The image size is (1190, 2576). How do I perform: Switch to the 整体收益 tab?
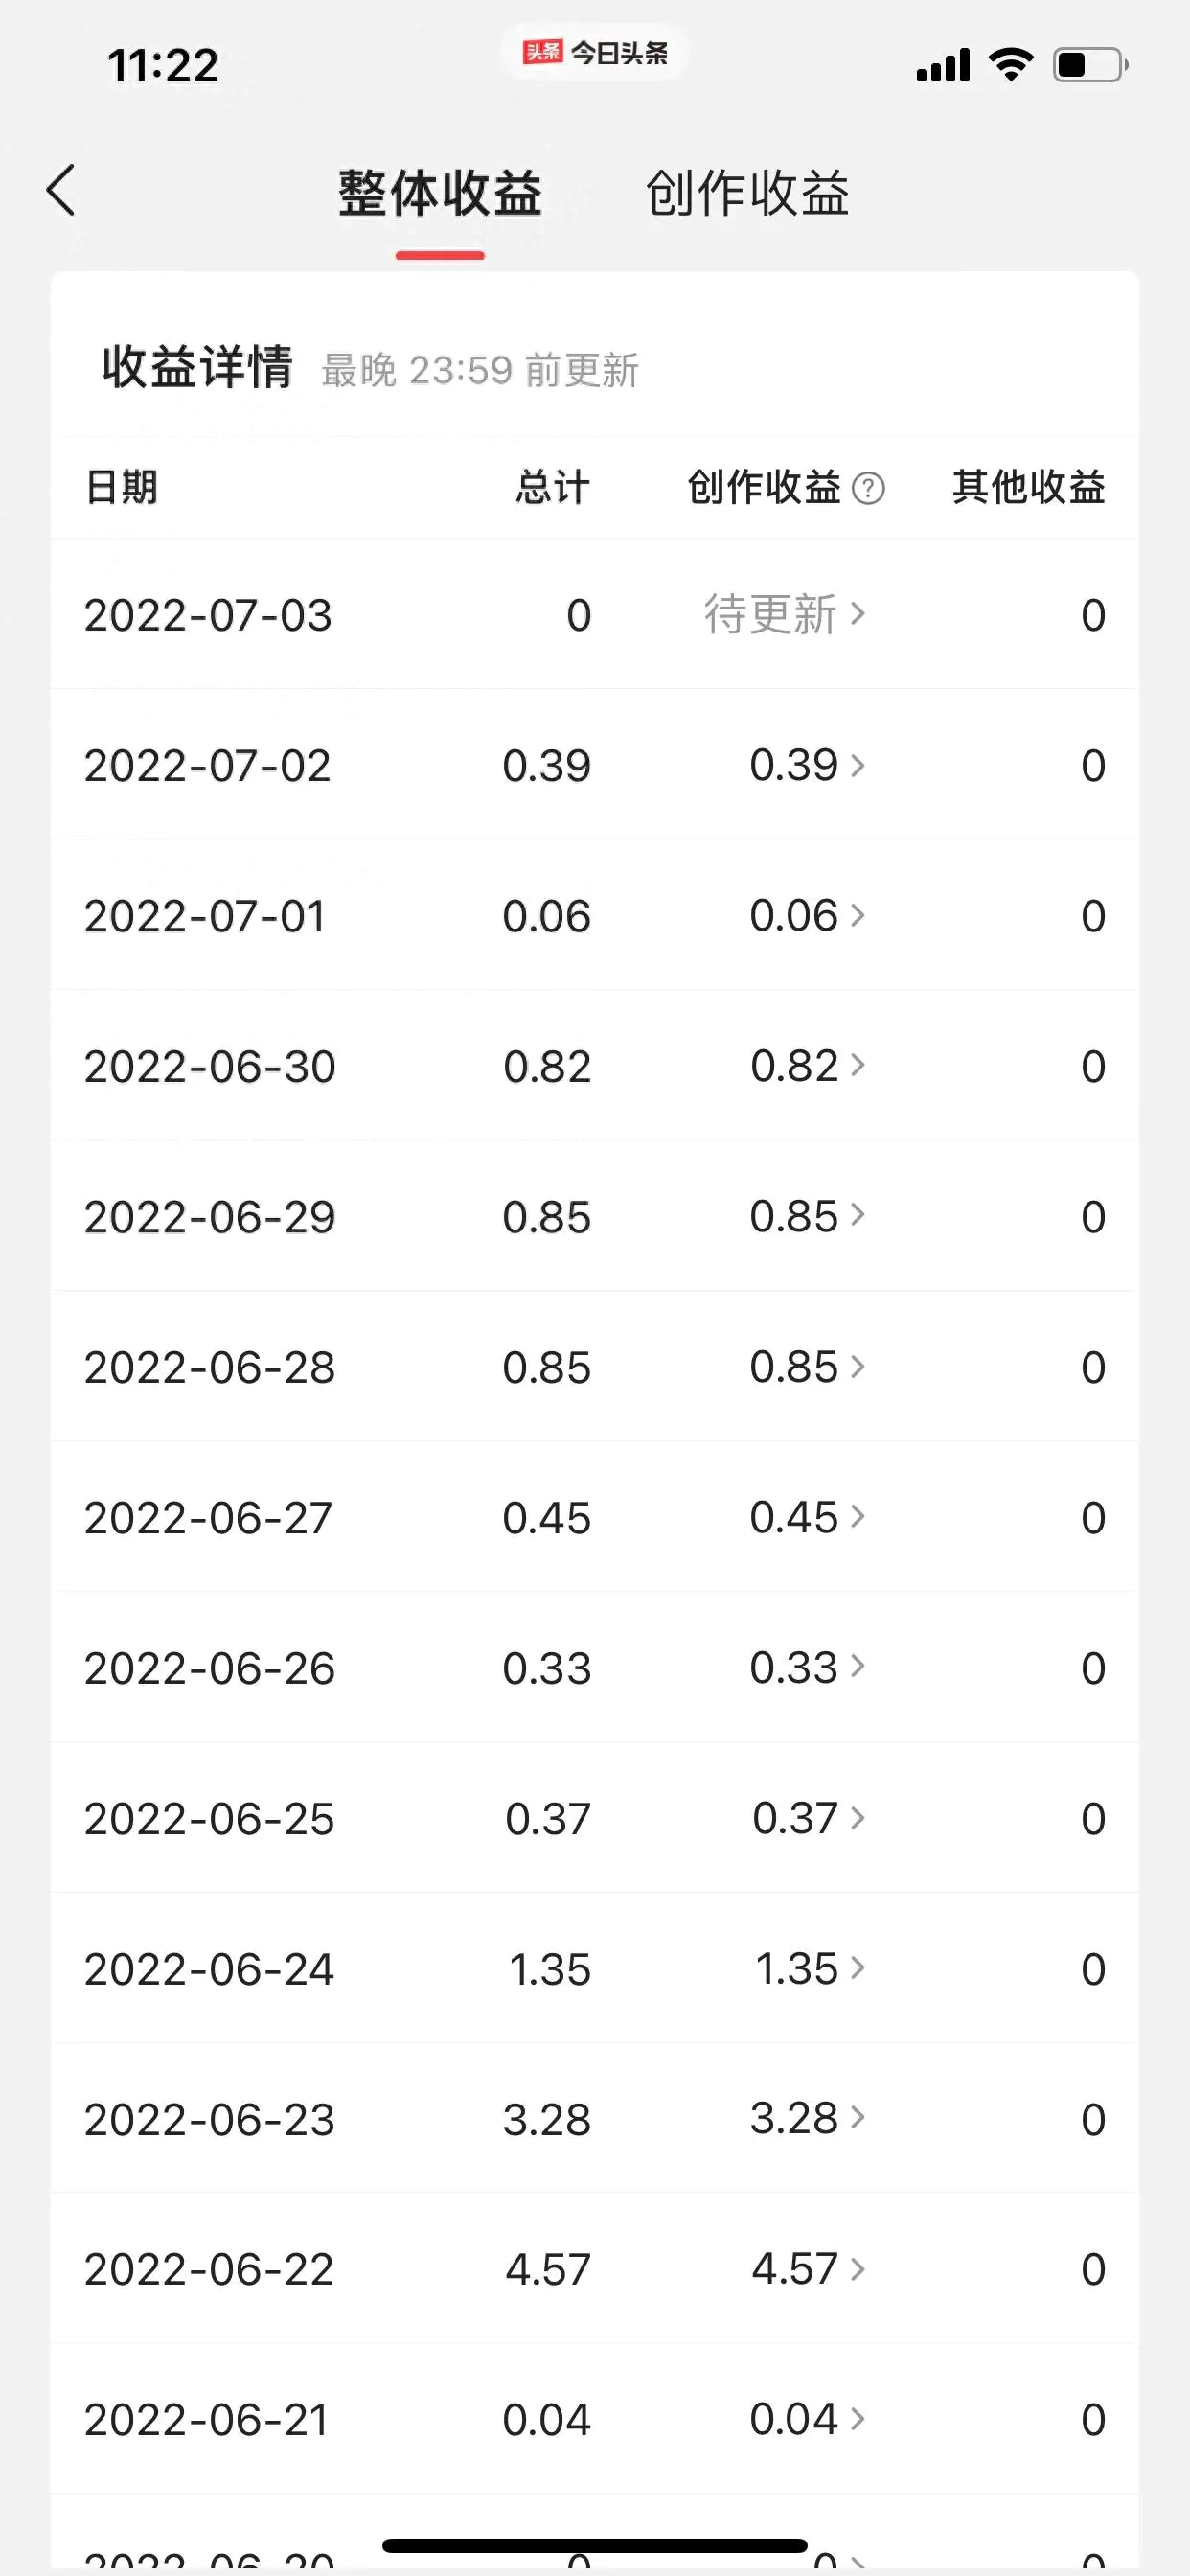pos(440,193)
